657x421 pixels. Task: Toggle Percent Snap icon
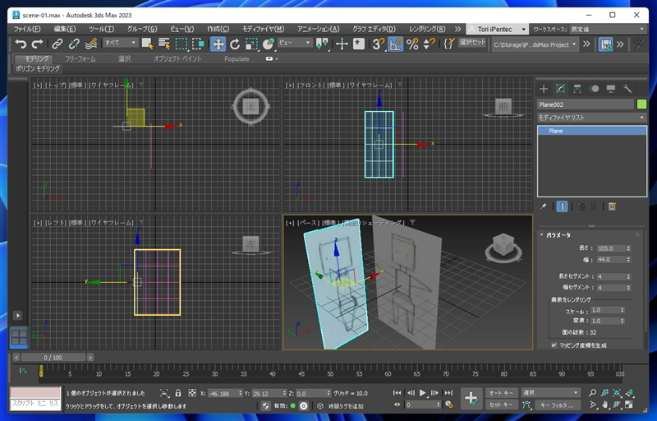pyautogui.click(x=412, y=44)
